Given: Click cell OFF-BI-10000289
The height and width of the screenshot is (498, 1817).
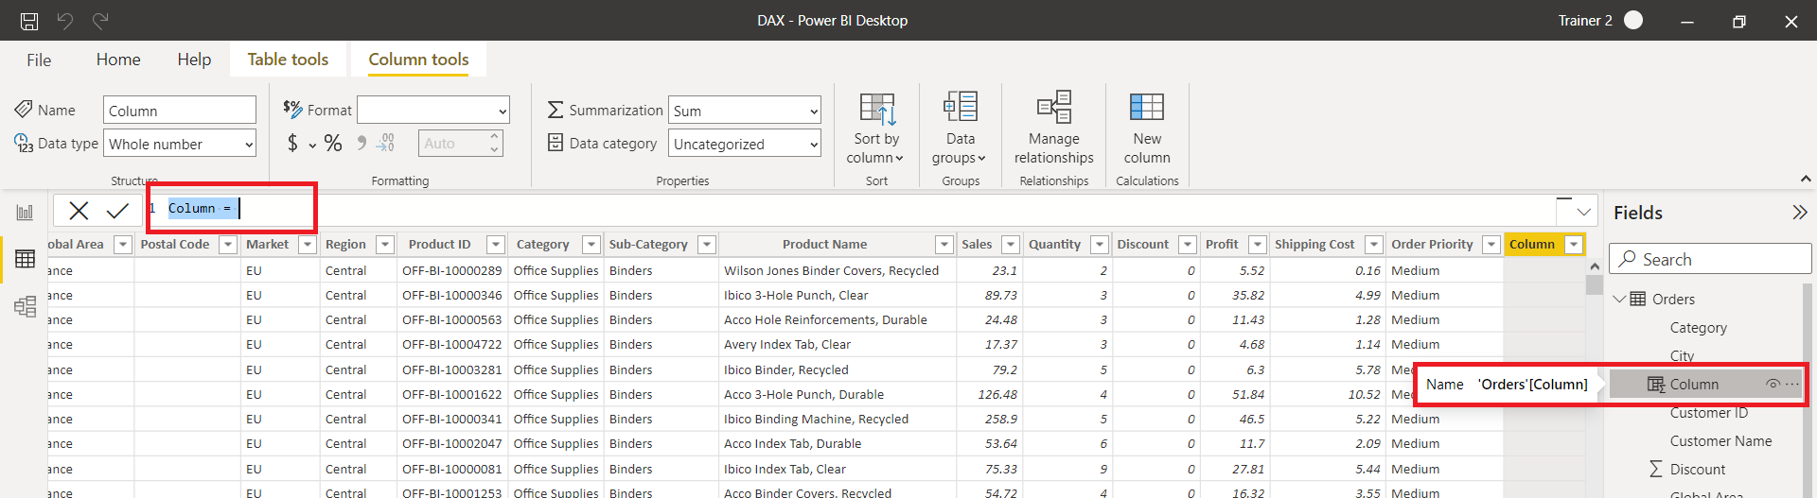Looking at the screenshot, I should [x=452, y=270].
